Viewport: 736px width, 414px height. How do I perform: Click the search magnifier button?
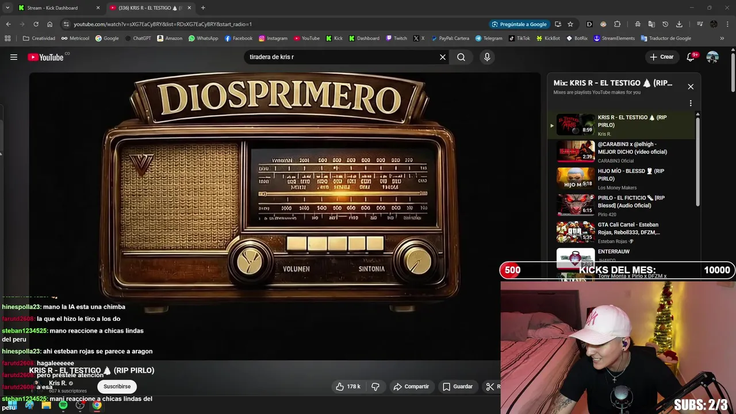(461, 57)
